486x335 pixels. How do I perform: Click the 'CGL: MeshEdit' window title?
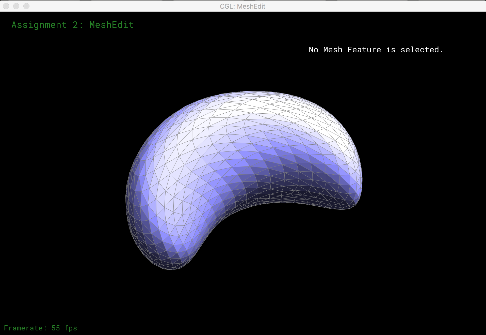pyautogui.click(x=242, y=6)
